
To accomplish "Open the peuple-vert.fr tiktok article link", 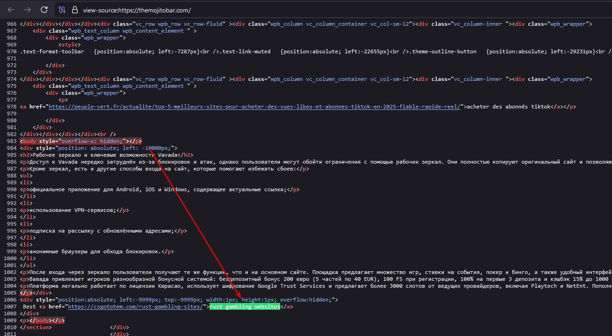I will click(x=255, y=107).
